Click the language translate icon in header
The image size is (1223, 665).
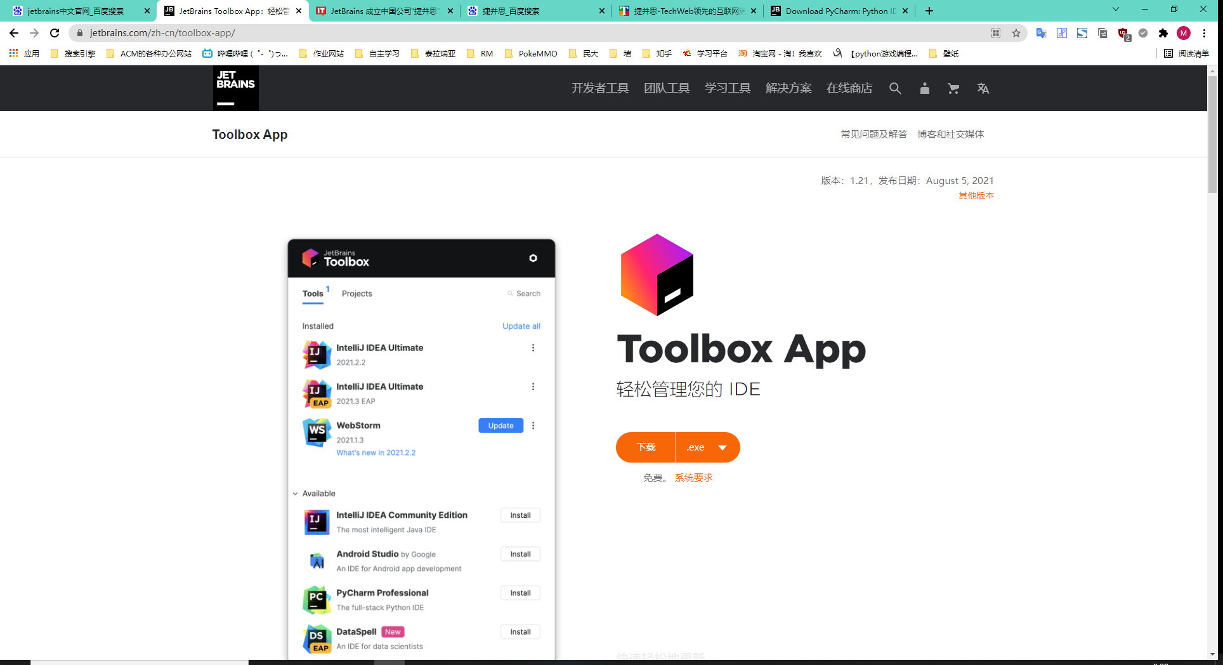(983, 88)
